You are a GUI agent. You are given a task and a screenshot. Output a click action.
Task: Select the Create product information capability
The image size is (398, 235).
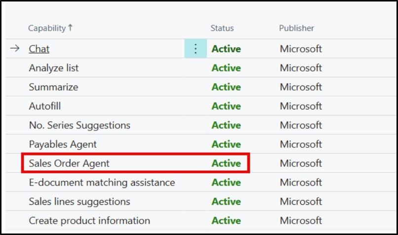89,221
